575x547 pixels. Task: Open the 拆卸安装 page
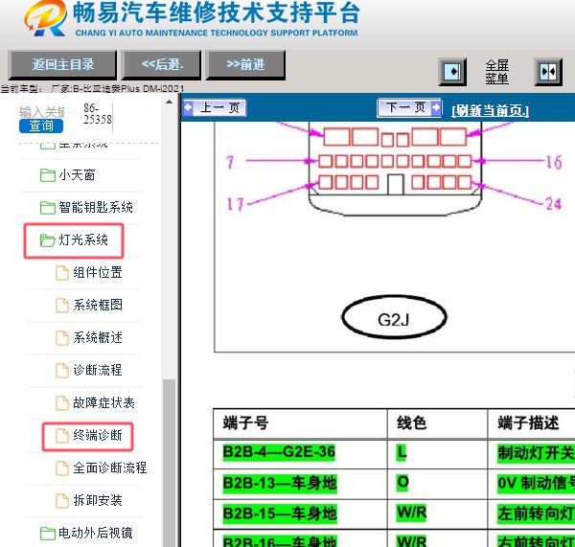coord(98,500)
